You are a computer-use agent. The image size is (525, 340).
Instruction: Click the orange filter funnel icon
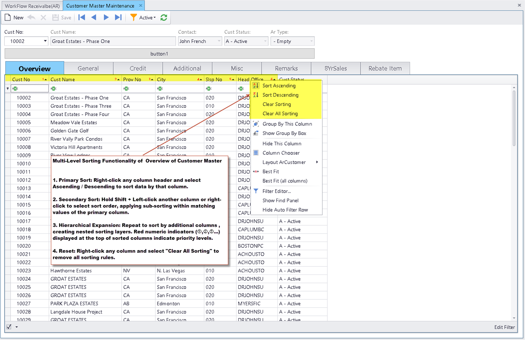[134, 17]
